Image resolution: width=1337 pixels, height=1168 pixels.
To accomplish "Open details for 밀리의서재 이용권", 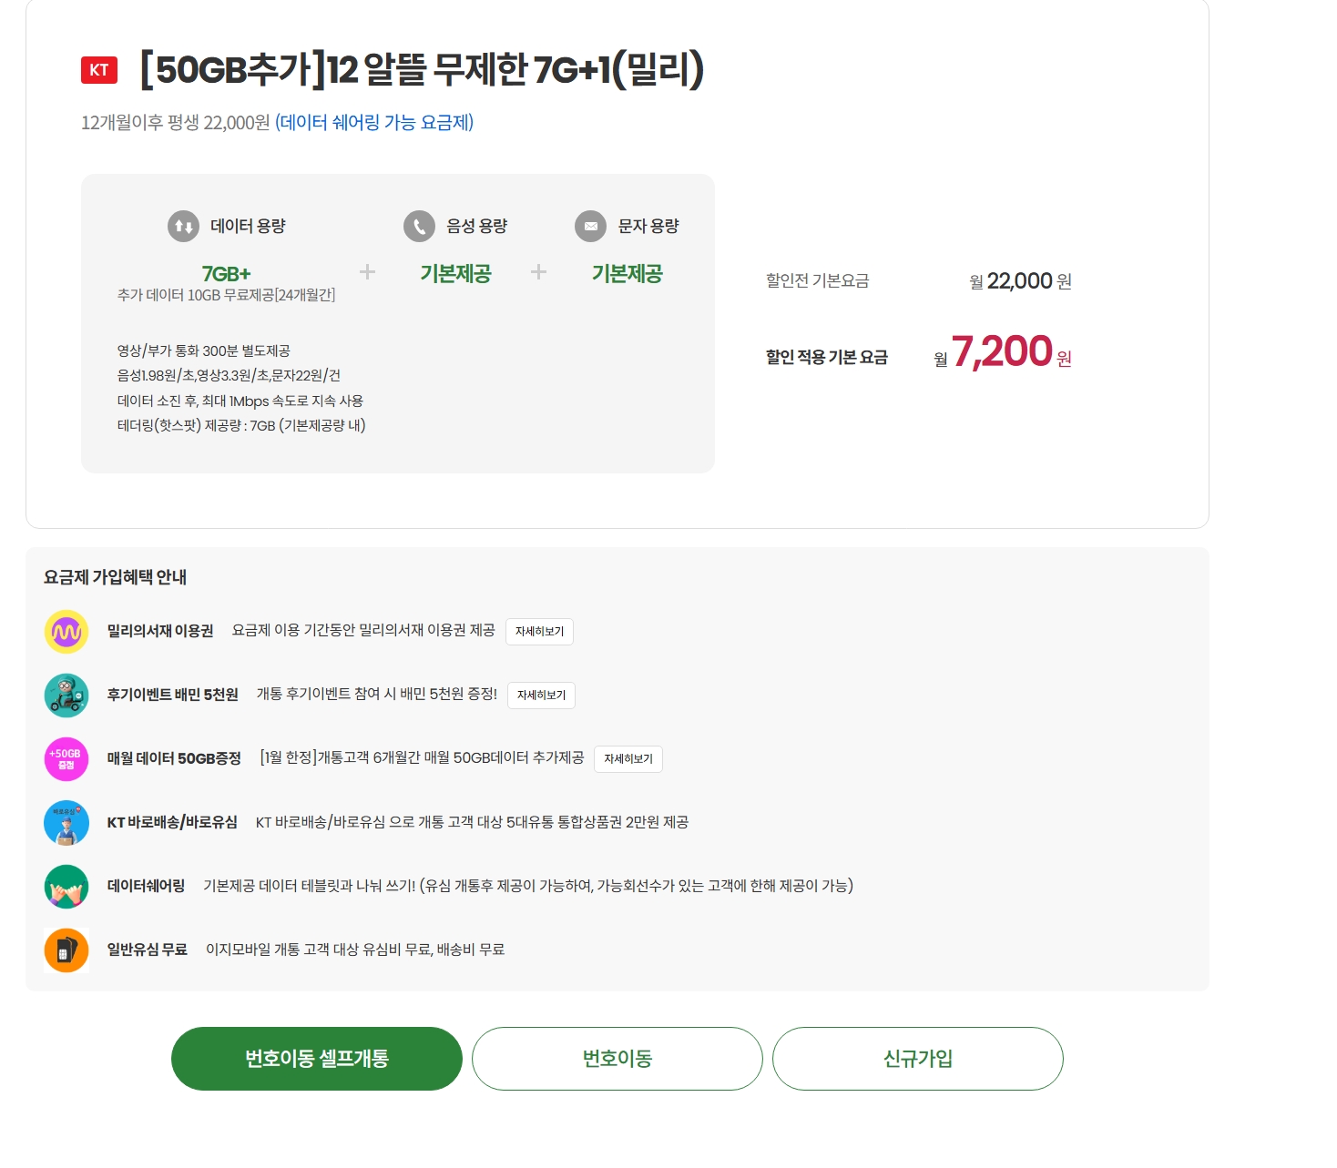I will point(539,632).
